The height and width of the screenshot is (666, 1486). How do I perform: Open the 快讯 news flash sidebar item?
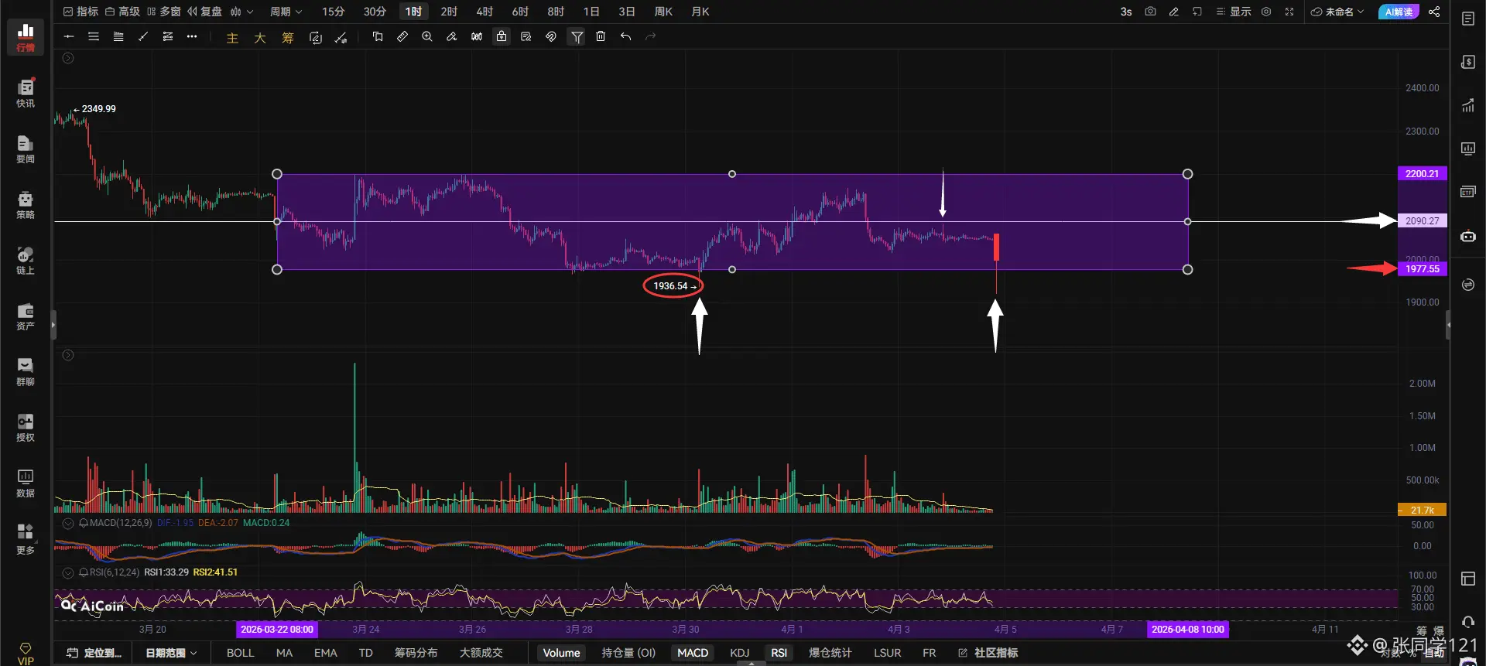click(x=26, y=93)
